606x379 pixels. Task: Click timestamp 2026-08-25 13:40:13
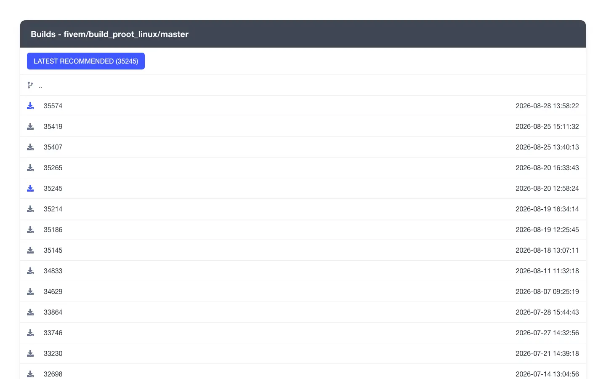tap(547, 147)
